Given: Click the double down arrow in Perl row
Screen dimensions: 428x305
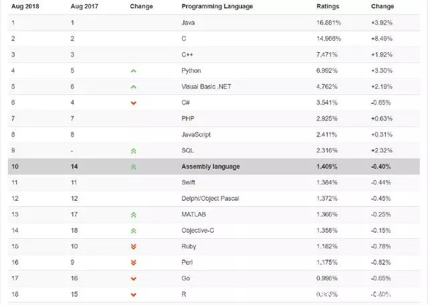Looking at the screenshot, I should click(133, 263).
